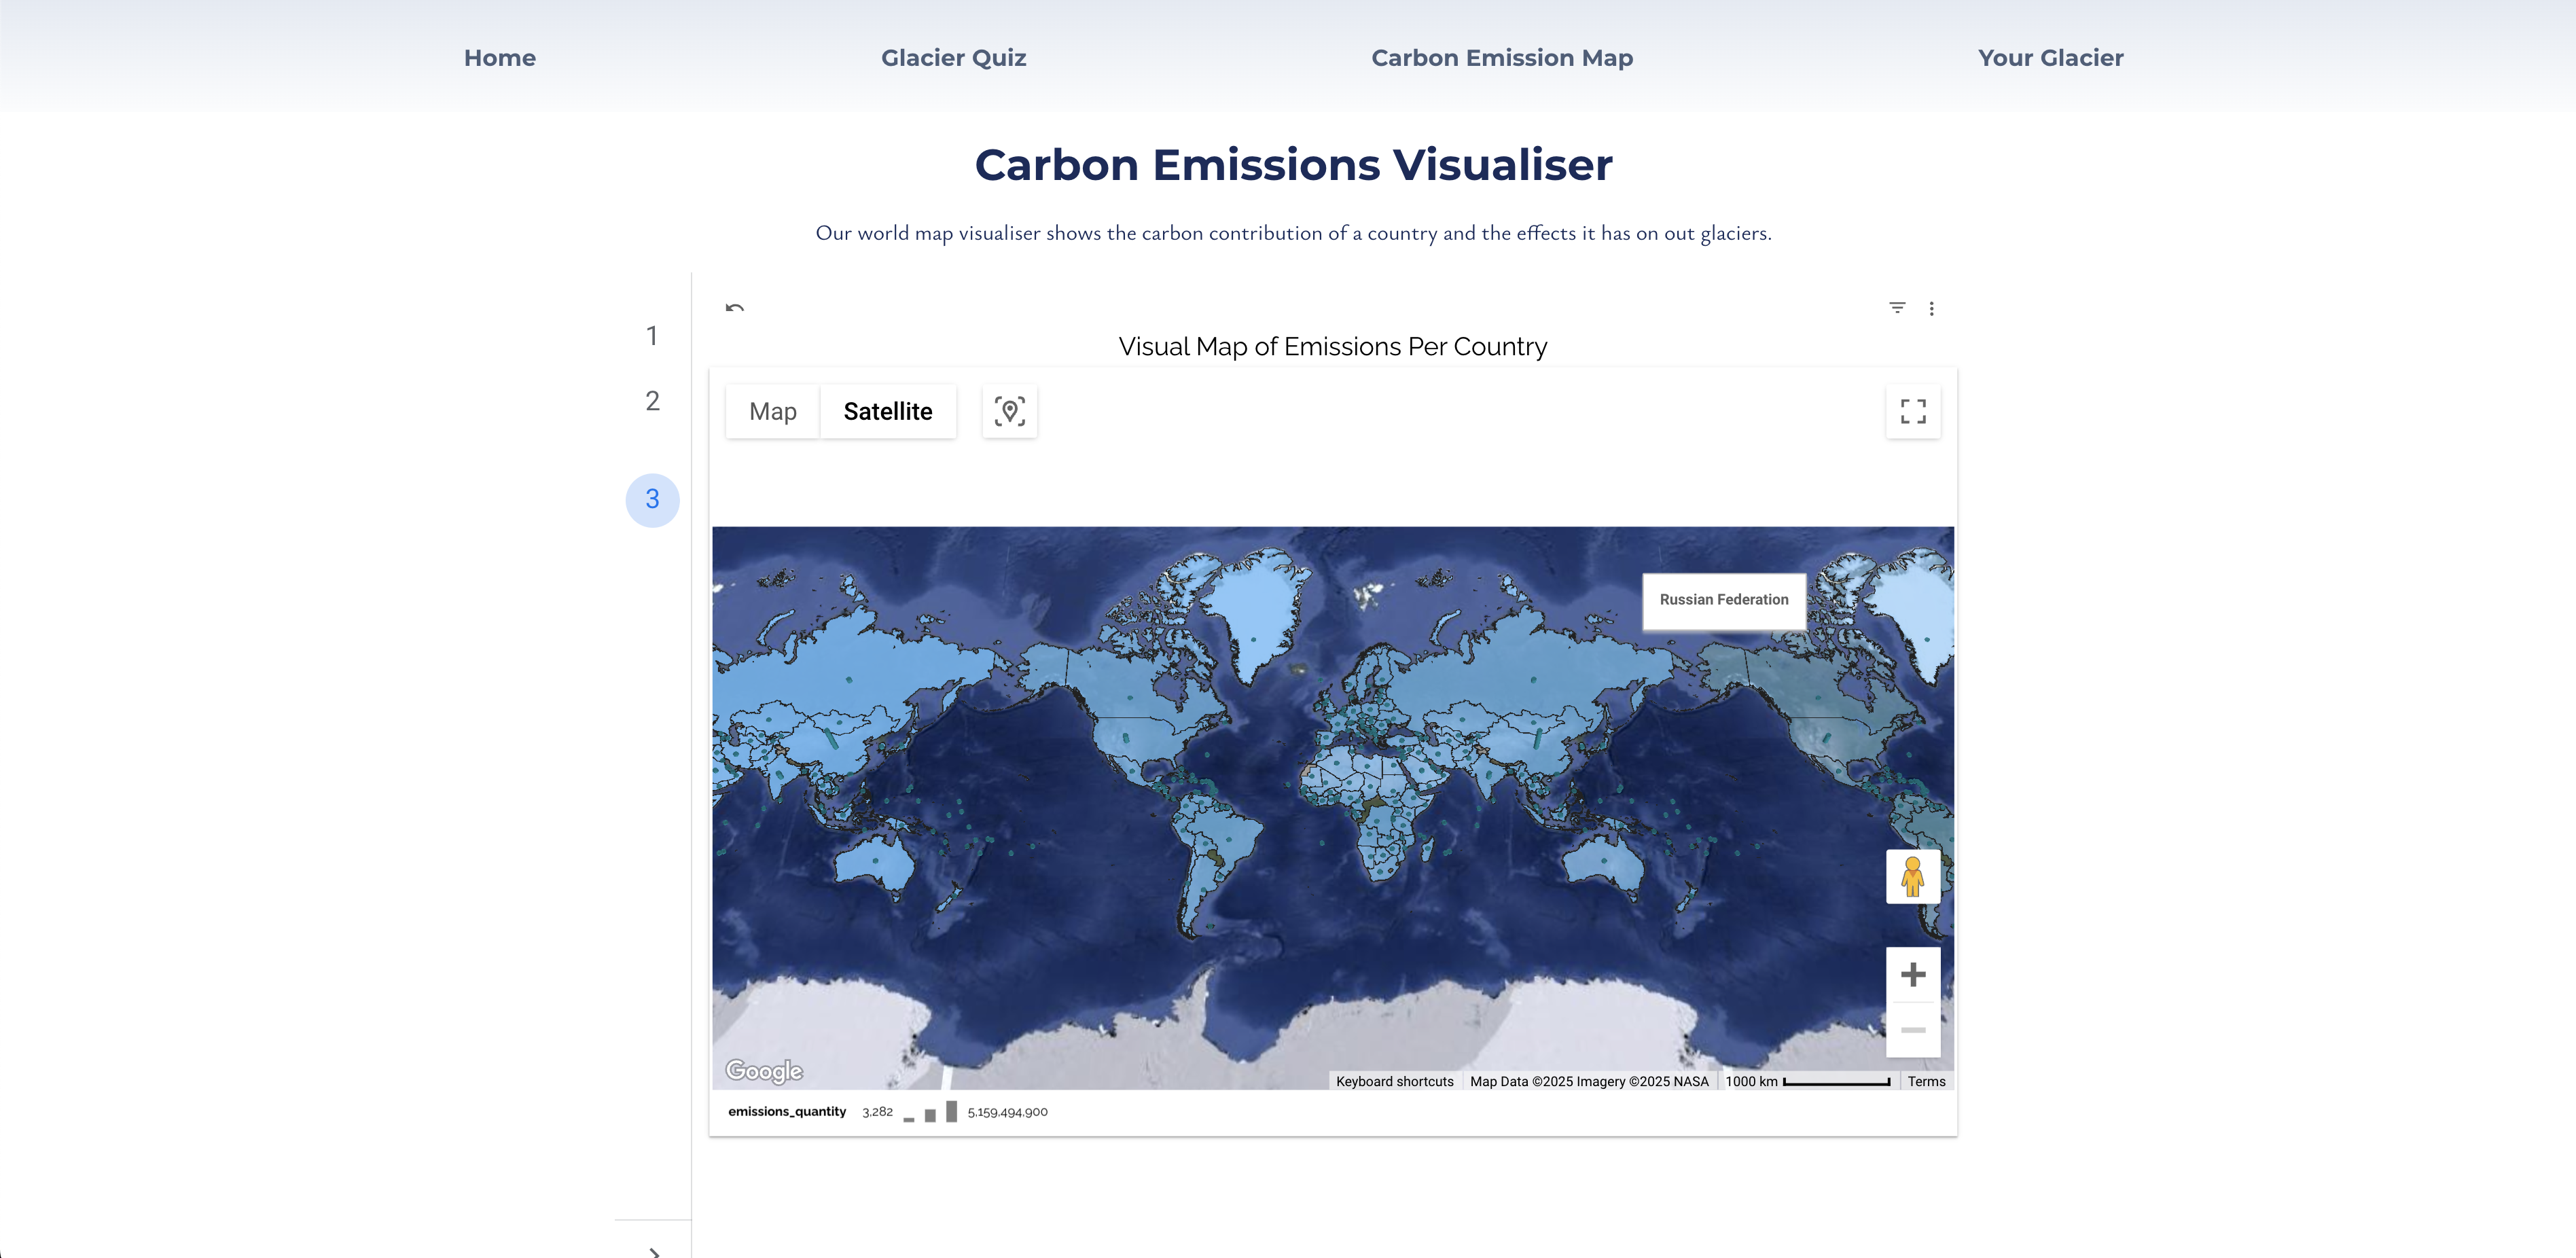Go to report page 1
Viewport: 2576px width, 1258px height.
pos(652,336)
